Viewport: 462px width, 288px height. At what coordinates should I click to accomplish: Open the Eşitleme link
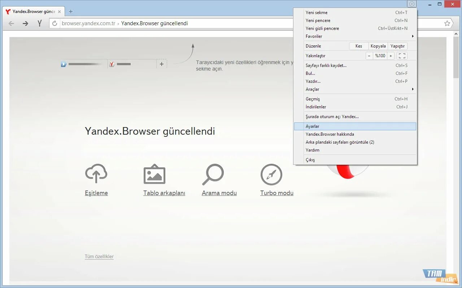(96, 193)
